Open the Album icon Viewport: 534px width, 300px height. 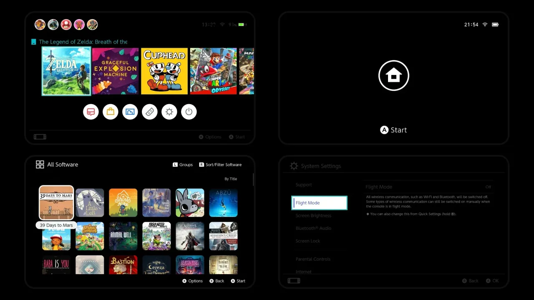click(x=130, y=112)
